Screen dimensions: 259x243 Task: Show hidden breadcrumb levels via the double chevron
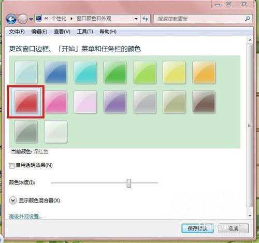tap(46, 18)
